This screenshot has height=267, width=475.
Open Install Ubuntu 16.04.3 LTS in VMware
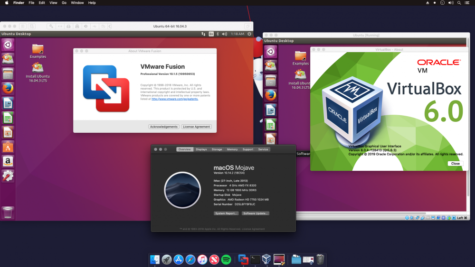[38, 72]
